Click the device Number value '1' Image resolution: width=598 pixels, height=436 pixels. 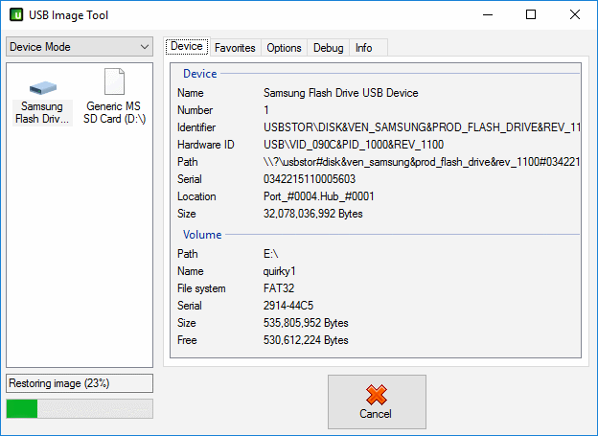pos(266,110)
